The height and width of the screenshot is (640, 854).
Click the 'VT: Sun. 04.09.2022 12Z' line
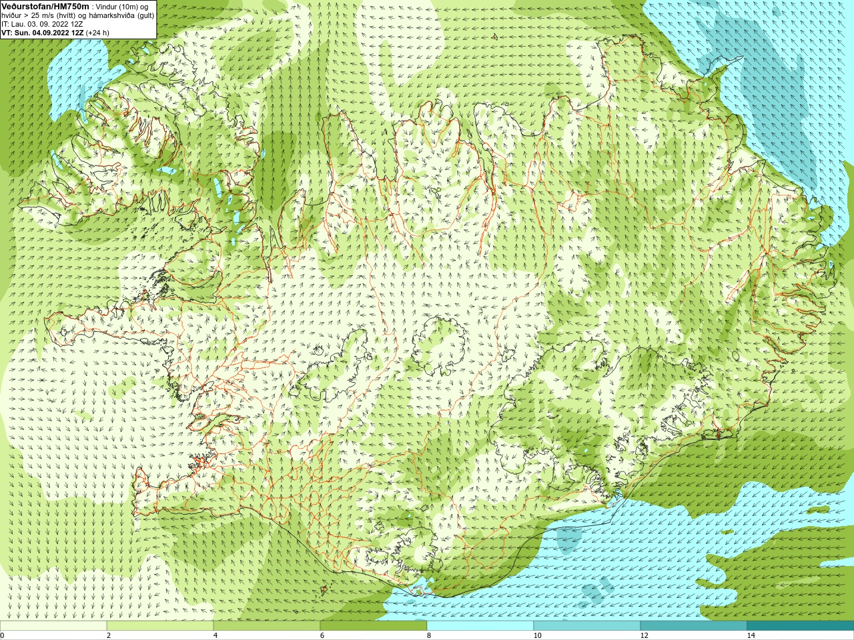click(x=43, y=32)
